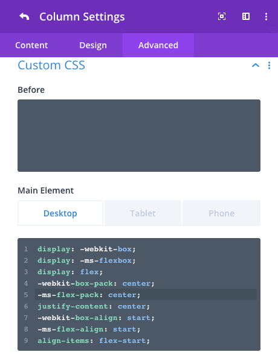This screenshot has width=278, height=355.
Task: Click the Main Element label
Action: tap(45, 190)
